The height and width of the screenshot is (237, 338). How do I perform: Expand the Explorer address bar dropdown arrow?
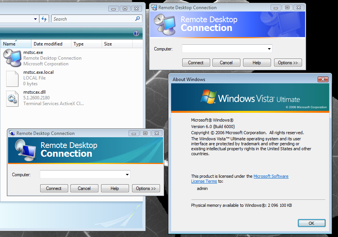35,19
